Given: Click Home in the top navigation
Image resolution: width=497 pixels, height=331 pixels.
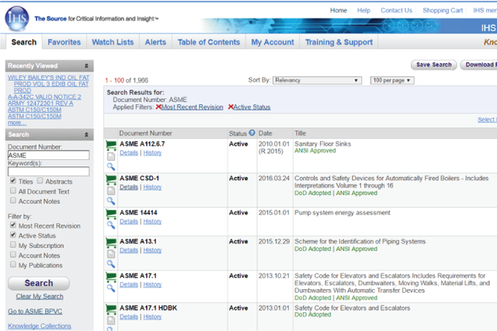Looking at the screenshot, I should pos(339,10).
